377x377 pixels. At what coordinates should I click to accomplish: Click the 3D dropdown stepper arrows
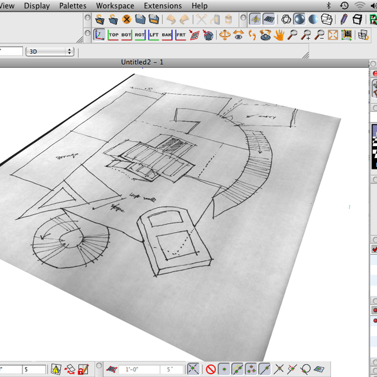click(69, 51)
